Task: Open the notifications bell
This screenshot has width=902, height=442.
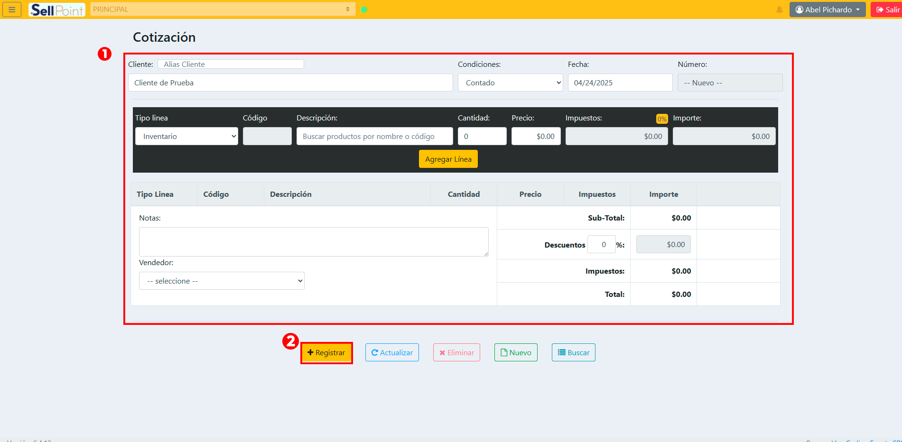Action: 779,9
